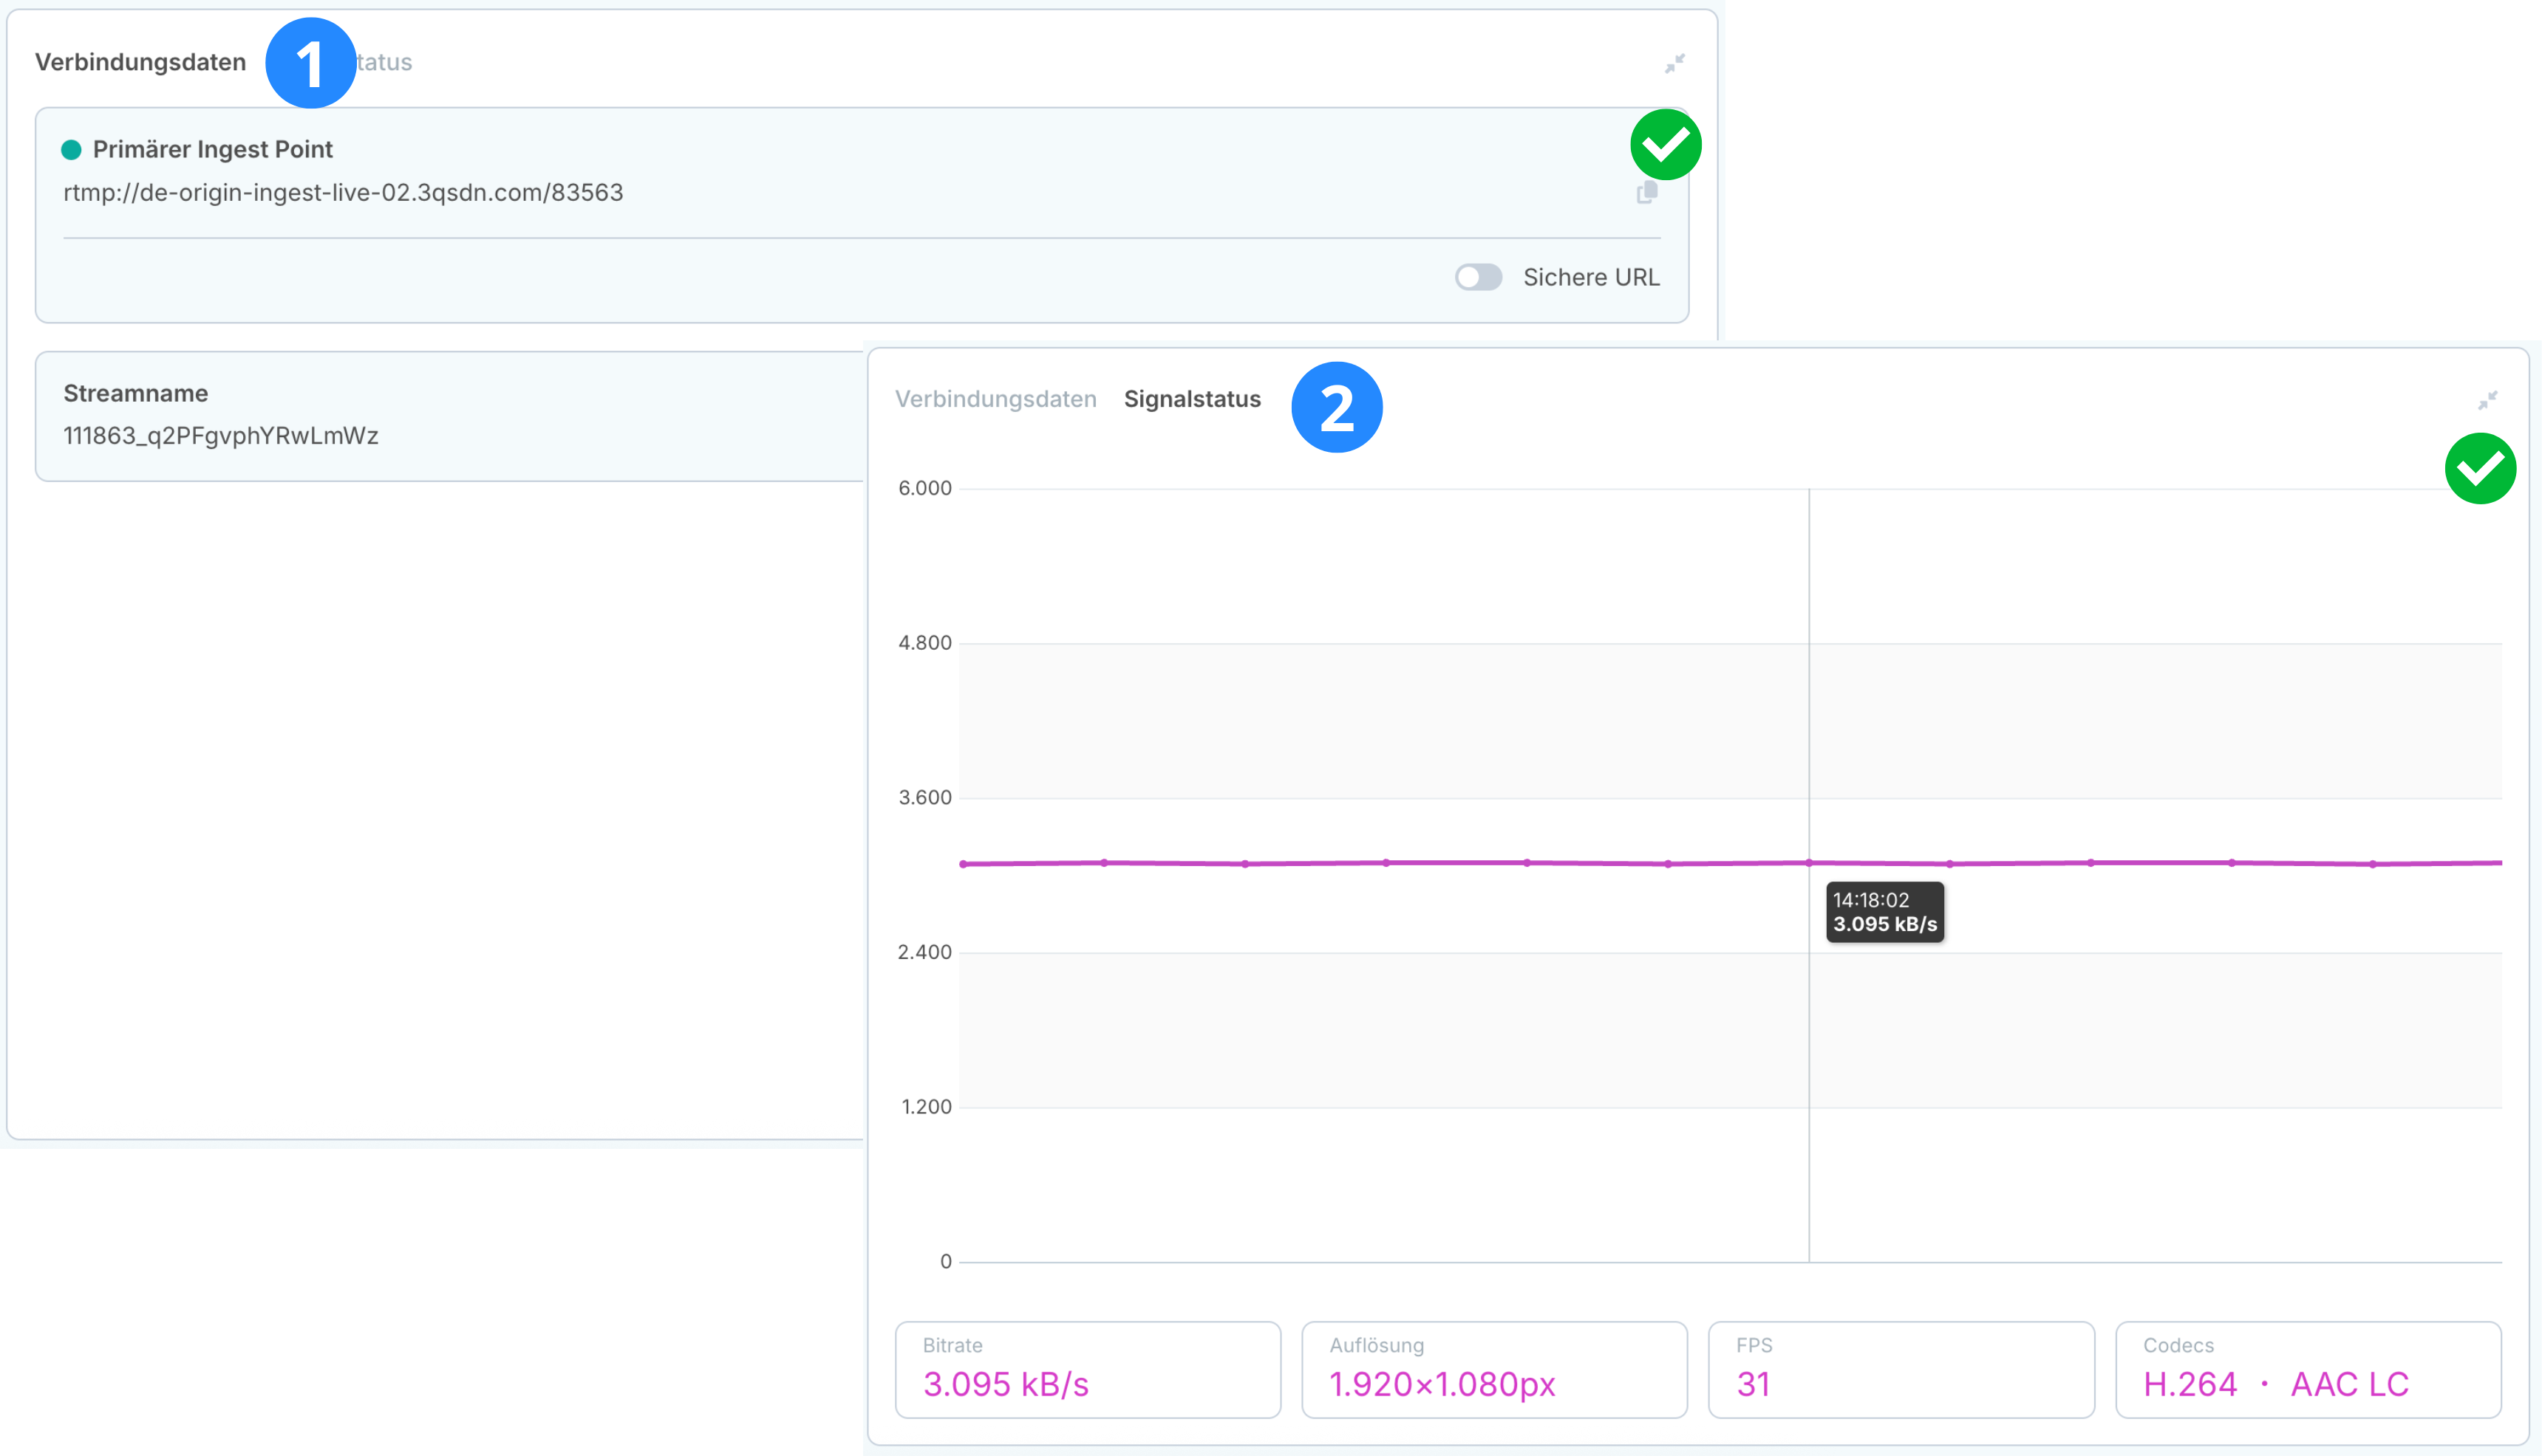
Task: Open the Verbindungsdaten tab in the first panel
Action: coord(140,62)
